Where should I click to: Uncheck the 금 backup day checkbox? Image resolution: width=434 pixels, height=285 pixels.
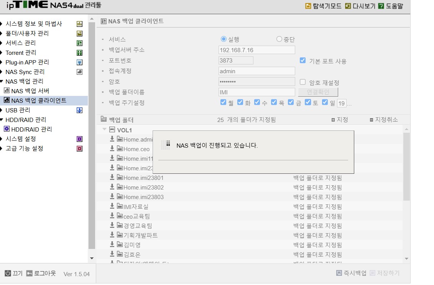click(291, 102)
